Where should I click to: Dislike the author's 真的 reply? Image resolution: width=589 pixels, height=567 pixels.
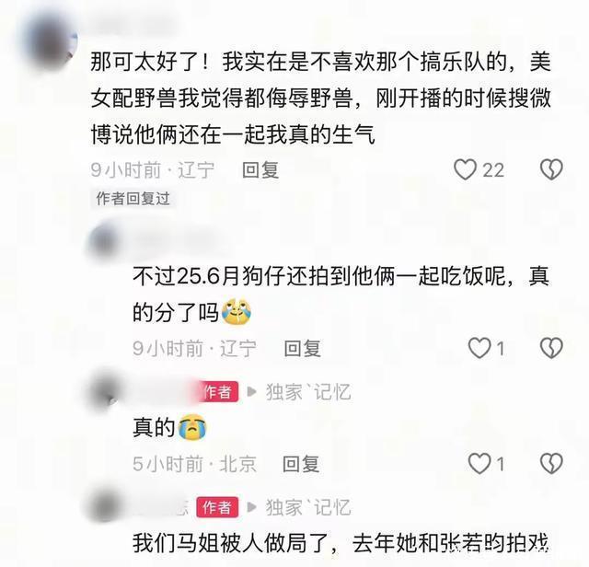[551, 463]
